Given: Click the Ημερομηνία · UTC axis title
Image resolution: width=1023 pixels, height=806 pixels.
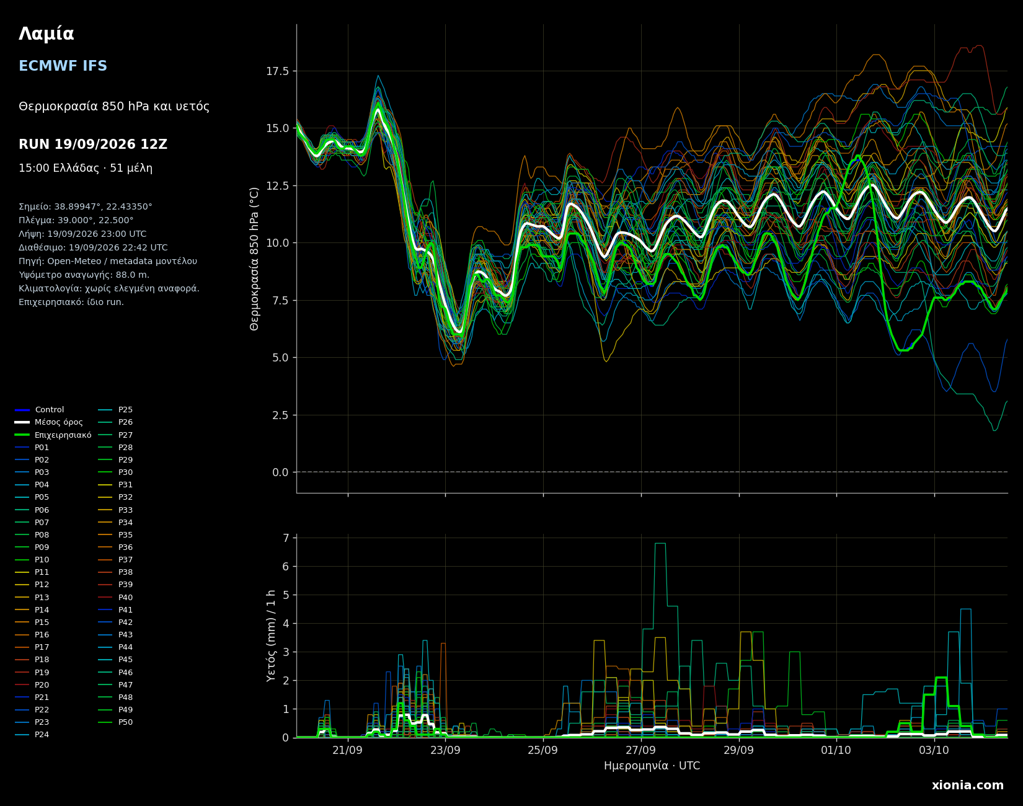Looking at the screenshot, I should coord(652,766).
